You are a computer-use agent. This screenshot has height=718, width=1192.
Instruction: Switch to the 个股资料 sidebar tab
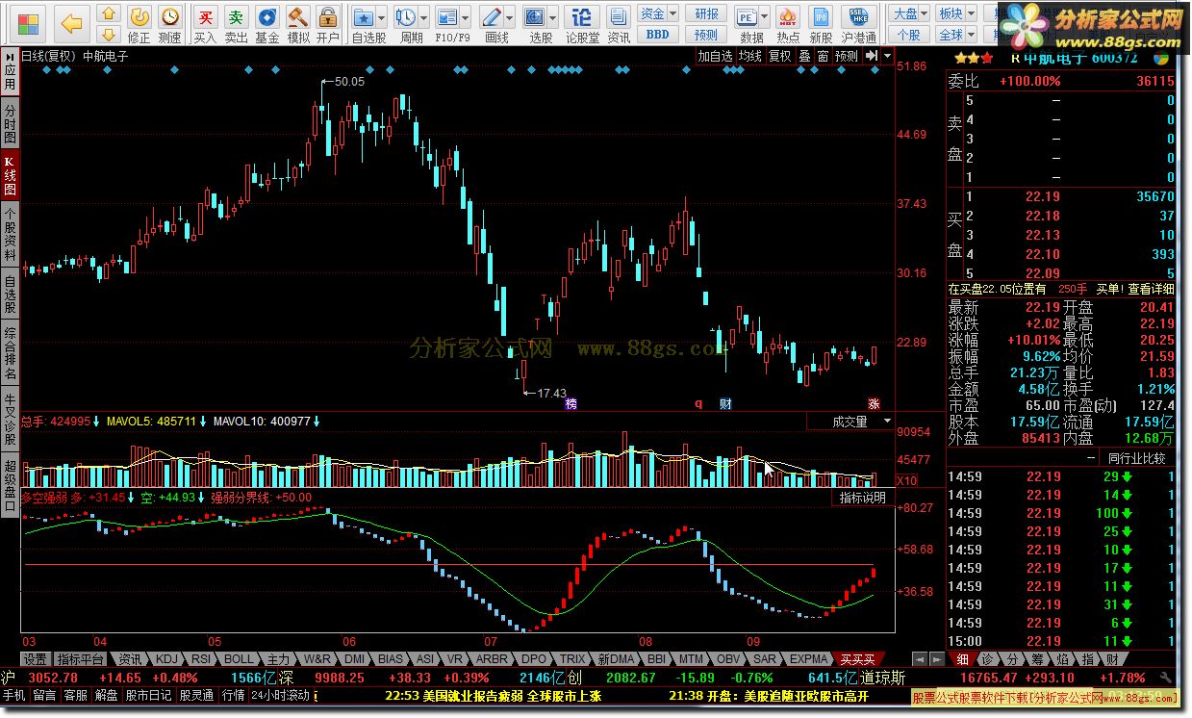[x=10, y=235]
